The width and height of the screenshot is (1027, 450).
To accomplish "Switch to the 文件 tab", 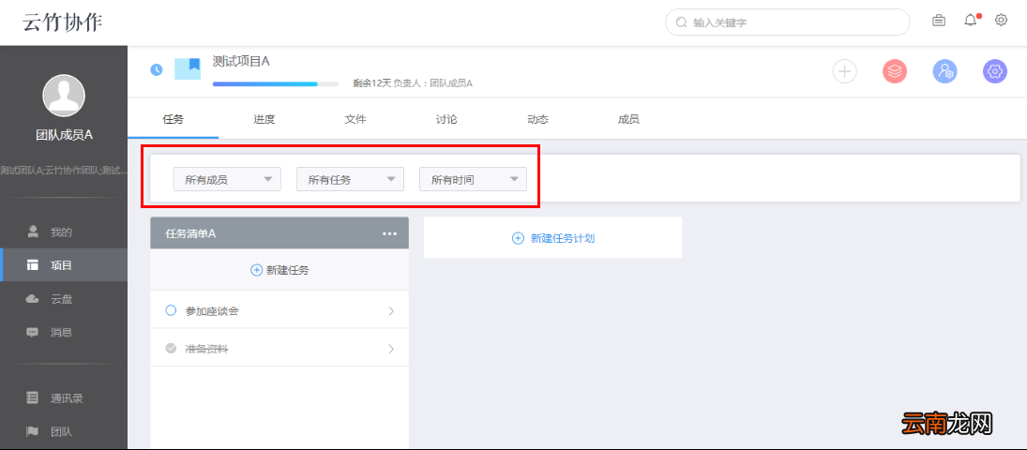I will [x=355, y=119].
